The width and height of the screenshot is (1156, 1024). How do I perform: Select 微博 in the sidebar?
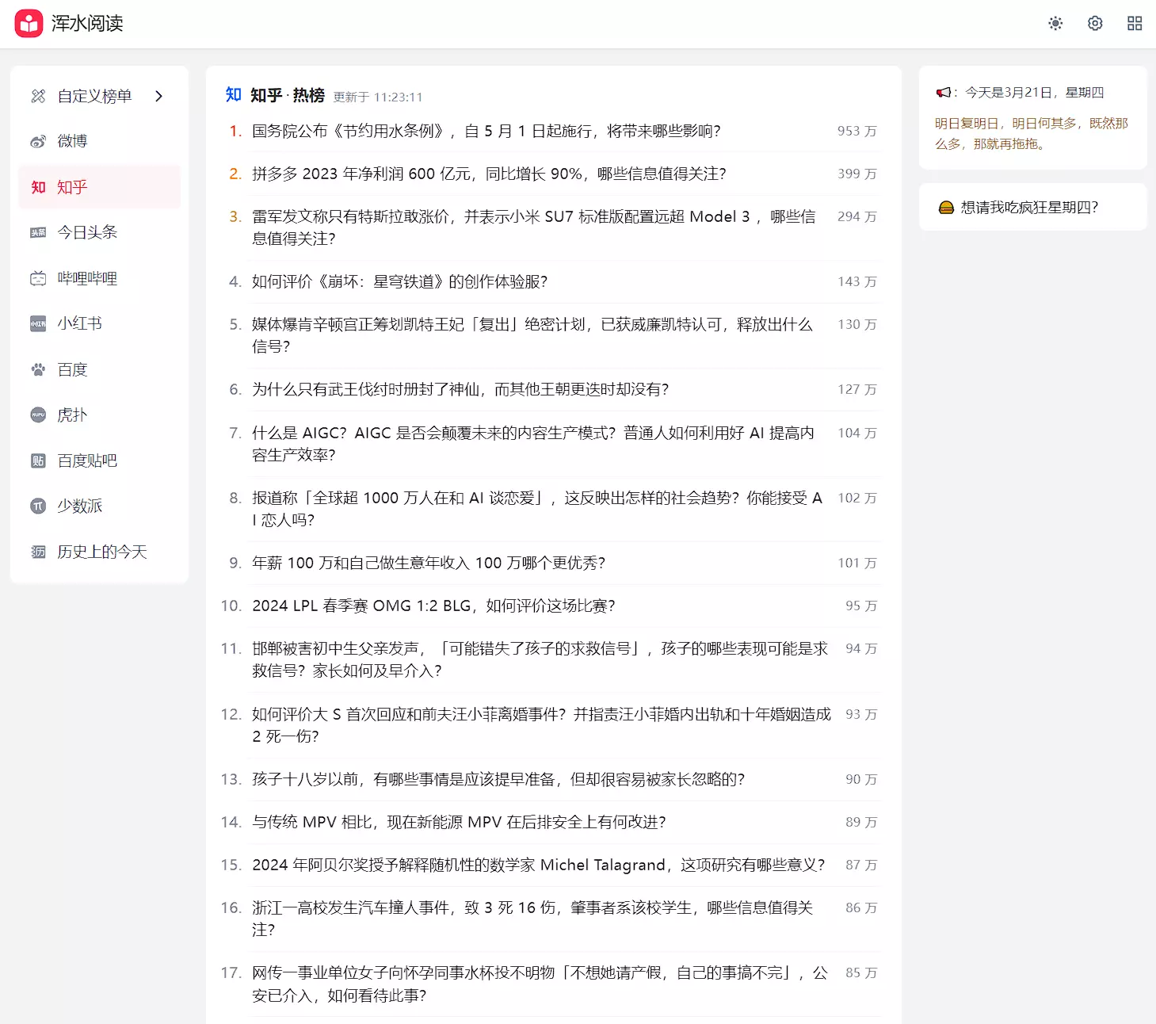pos(72,141)
